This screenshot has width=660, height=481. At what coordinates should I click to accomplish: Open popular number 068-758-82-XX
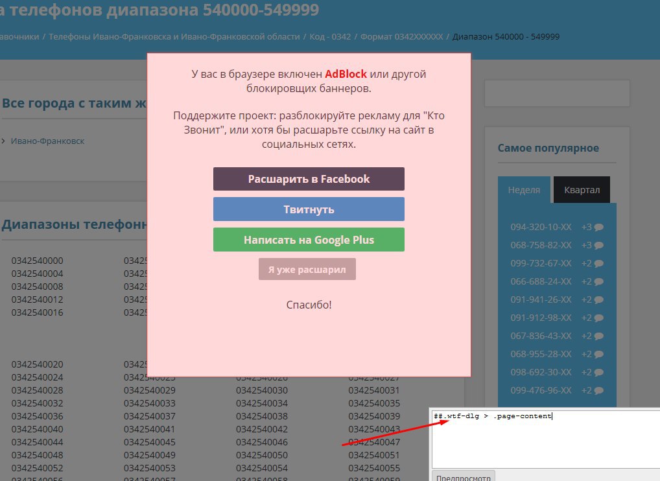click(541, 245)
